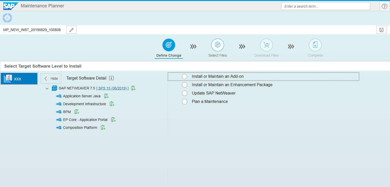390x187 pixels.
Task: Click the blue component icon for BPM
Action: (x=59, y=112)
